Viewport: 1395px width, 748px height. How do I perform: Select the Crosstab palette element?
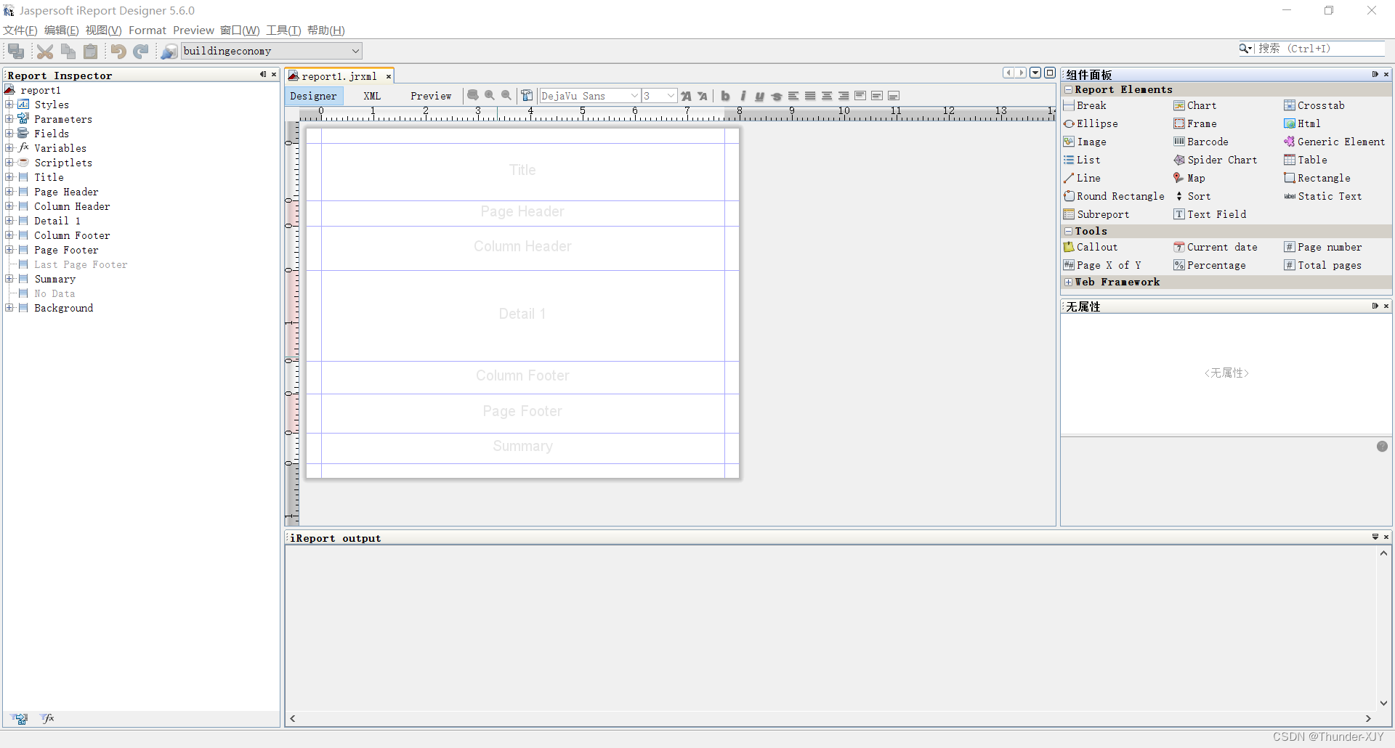(1314, 105)
